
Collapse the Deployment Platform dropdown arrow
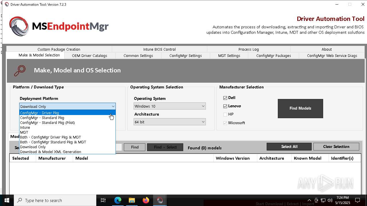click(x=113, y=106)
